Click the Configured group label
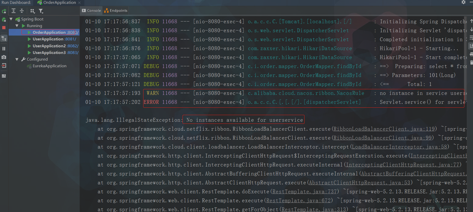 [37, 59]
